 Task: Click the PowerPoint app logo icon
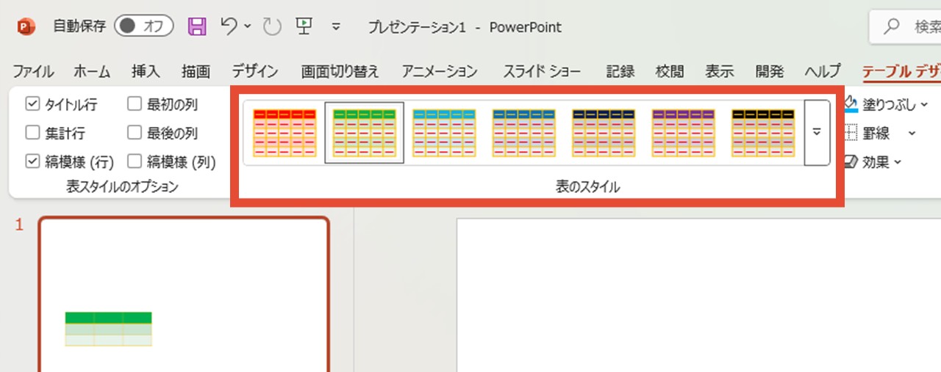pos(26,27)
